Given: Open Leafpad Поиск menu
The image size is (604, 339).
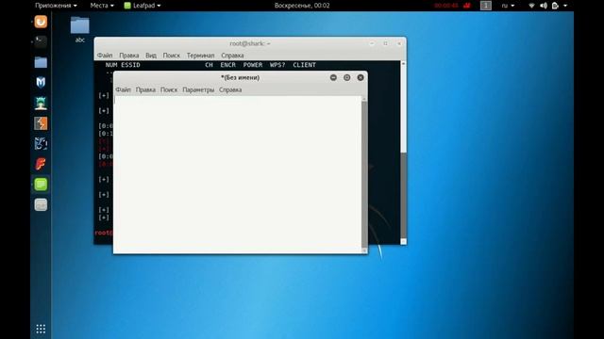Looking at the screenshot, I should (x=169, y=89).
